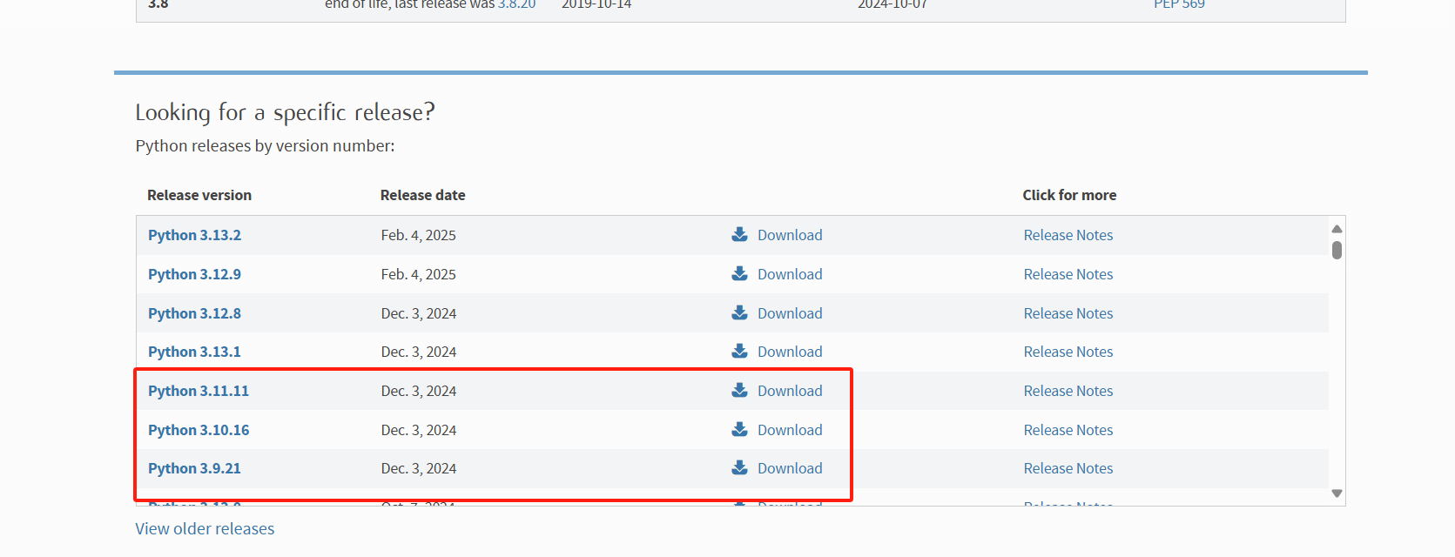1455x557 pixels.
Task: View Release Notes for Python 3.9.21
Action: click(1068, 468)
